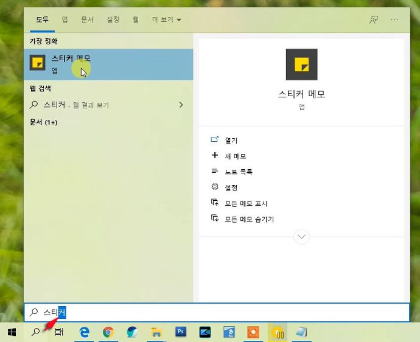Open File Explorer from the taskbar
The height and width of the screenshot is (342, 420).
coord(156,332)
